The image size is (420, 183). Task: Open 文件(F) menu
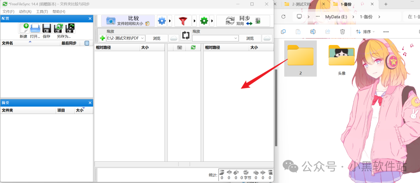point(8,12)
